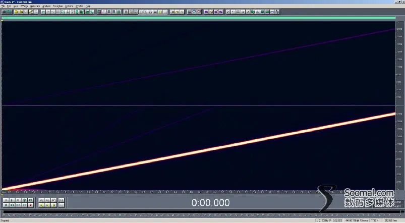Jump to the end with the transport button
Screen dimensions: 405x223
(24, 205)
